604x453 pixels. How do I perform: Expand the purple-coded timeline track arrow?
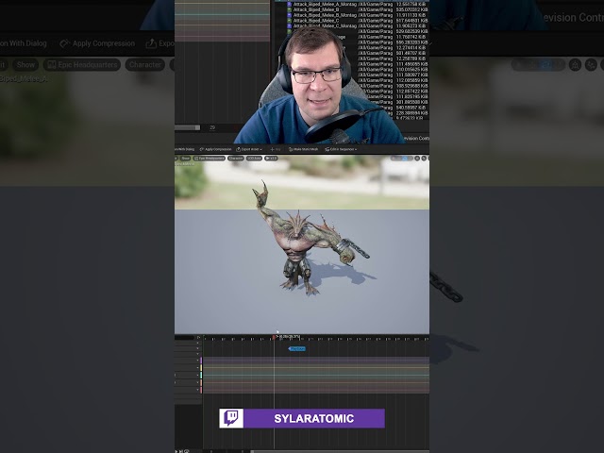coord(197,361)
